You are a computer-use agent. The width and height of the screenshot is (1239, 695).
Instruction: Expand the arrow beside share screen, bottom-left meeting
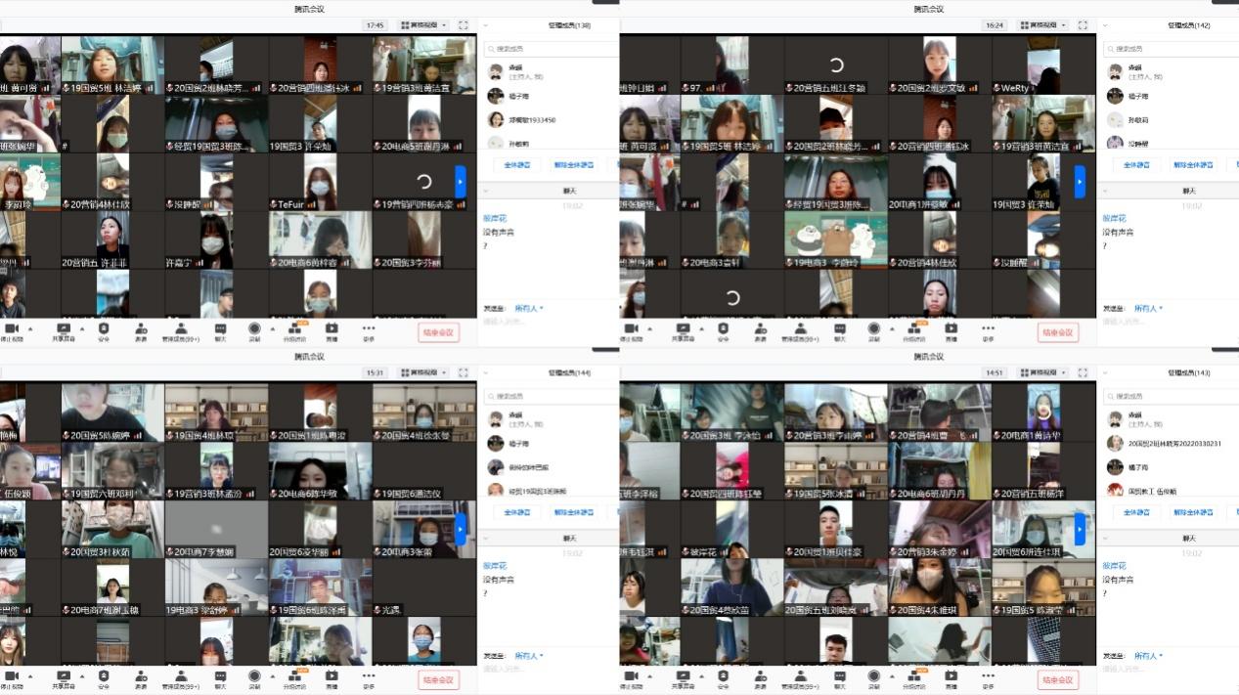(81, 675)
